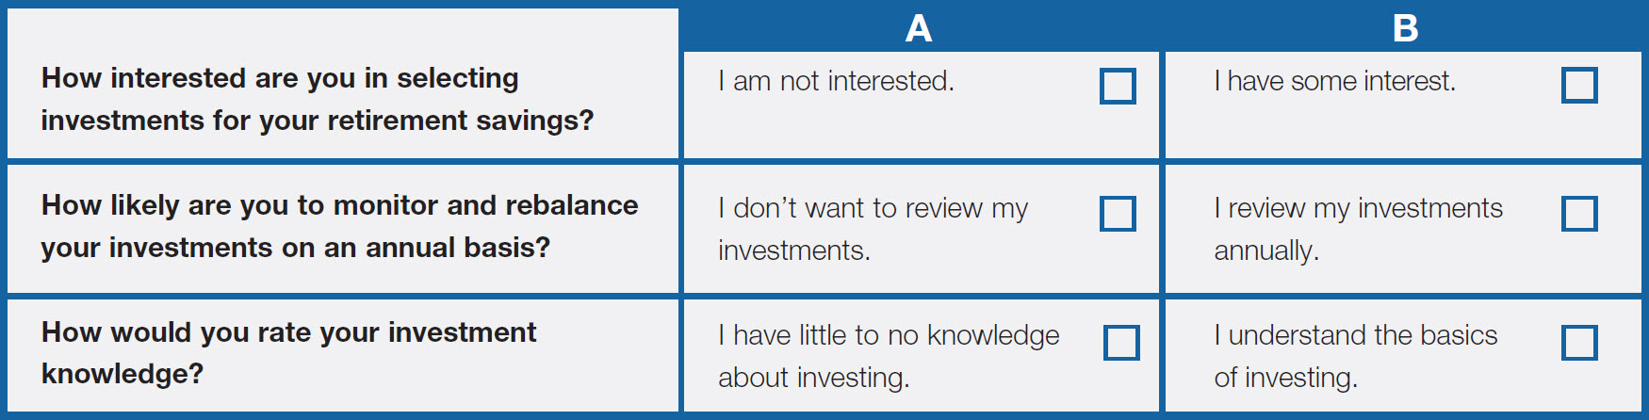Click the "How likely are you to monitor" question
This screenshot has height=420, width=1649.
point(339,226)
